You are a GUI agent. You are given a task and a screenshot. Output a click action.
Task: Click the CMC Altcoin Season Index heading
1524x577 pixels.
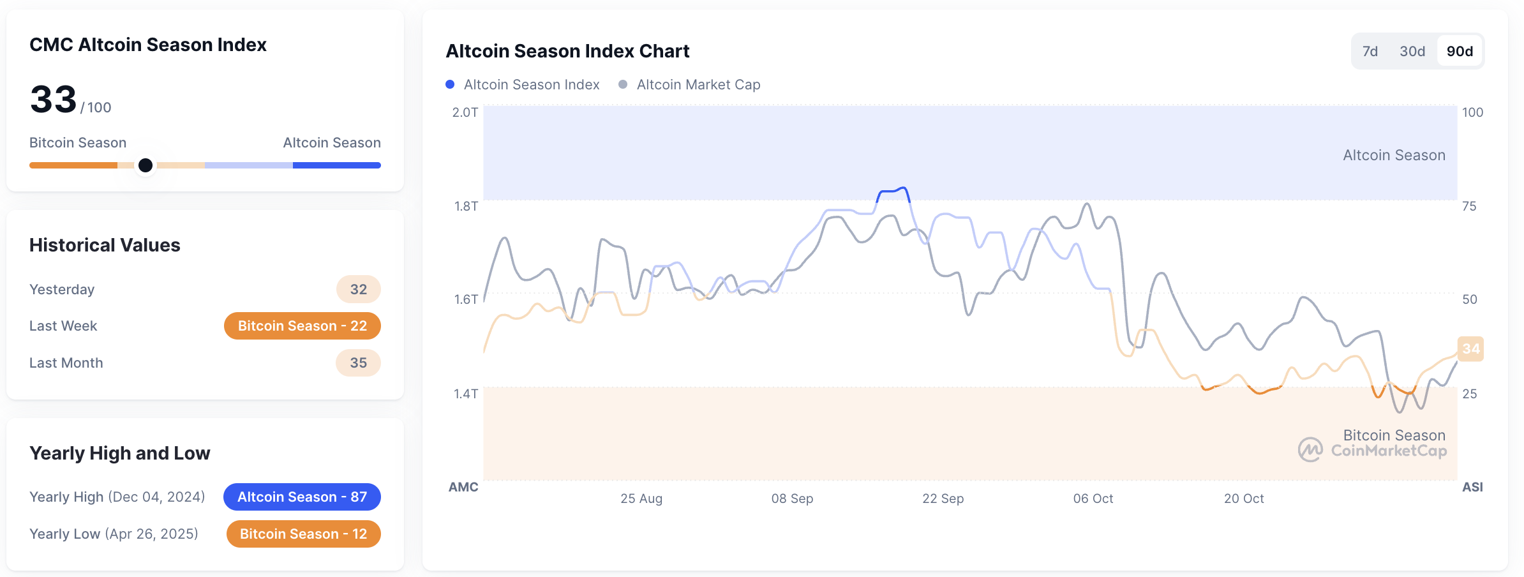148,45
